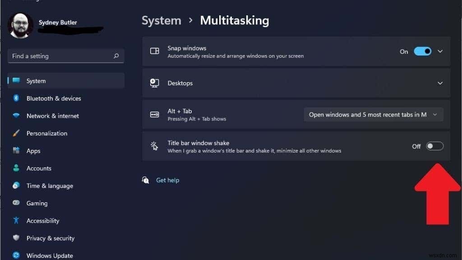This screenshot has height=260, width=462.
Task: Expand the Snap windows options chevron
Action: tap(441, 51)
